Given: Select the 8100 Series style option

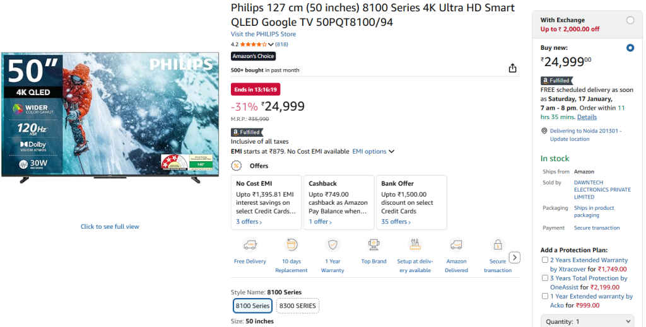Looking at the screenshot, I should tap(252, 306).
